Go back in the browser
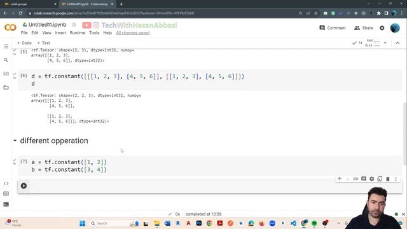Image resolution: width=407 pixels, height=229 pixels. 5,13
